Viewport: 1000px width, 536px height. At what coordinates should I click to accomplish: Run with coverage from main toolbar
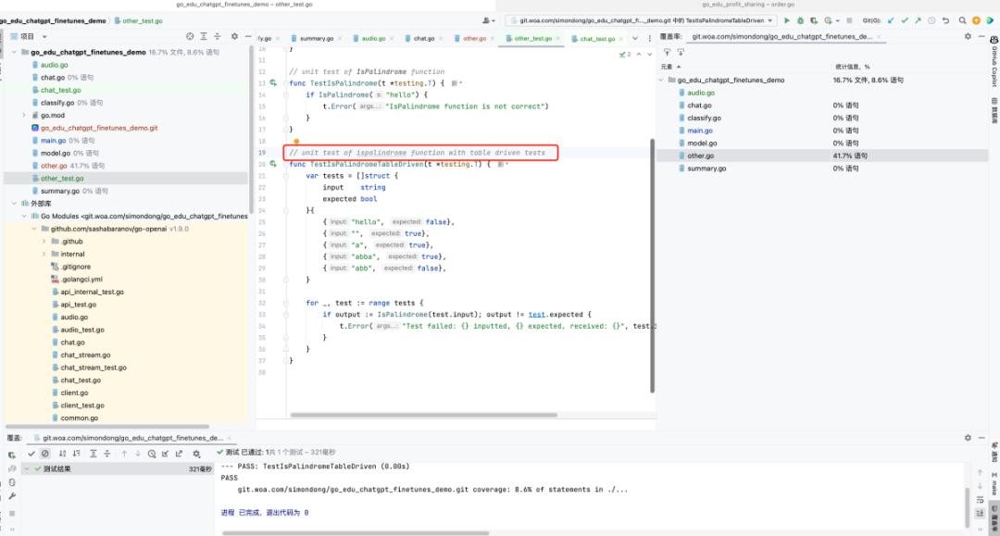[x=814, y=20]
